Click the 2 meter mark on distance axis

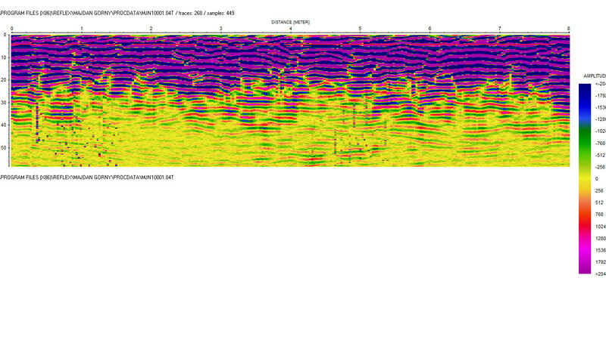click(151, 29)
